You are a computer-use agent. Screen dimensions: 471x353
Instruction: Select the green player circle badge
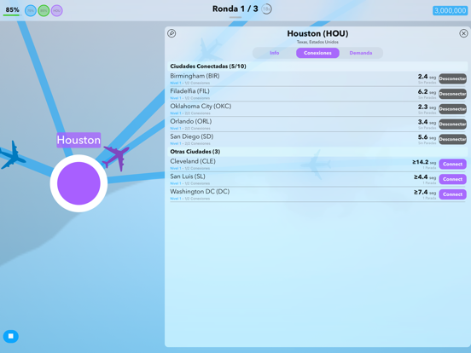[44, 11]
